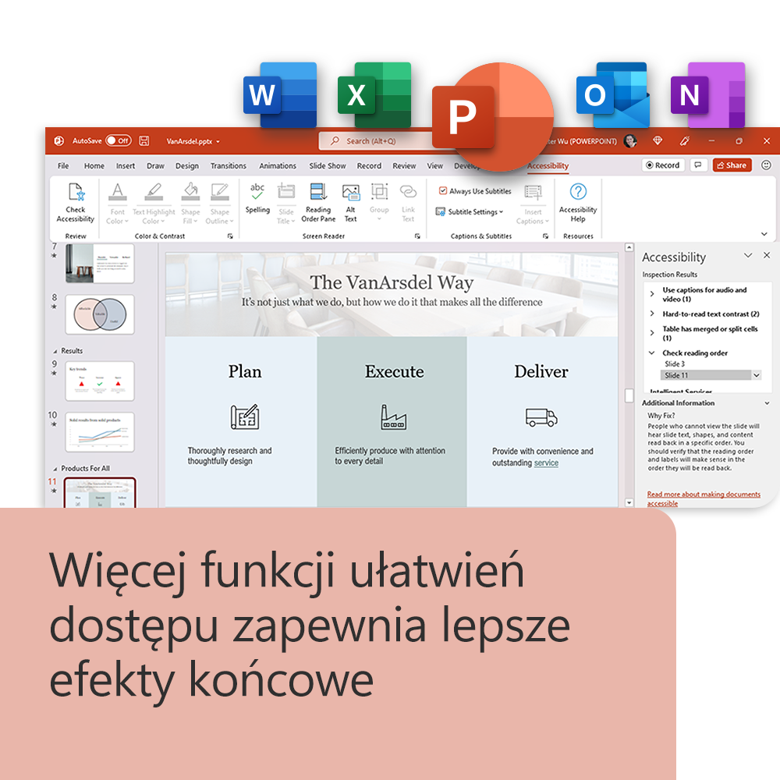Collapse the ribbon with the chevron
The width and height of the screenshot is (780, 780).
pos(764,234)
